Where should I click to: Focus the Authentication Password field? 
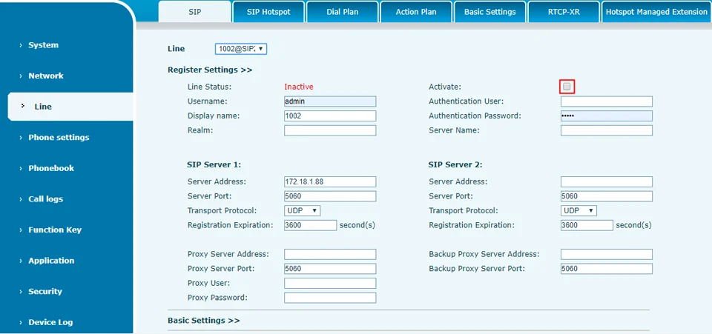(606, 116)
